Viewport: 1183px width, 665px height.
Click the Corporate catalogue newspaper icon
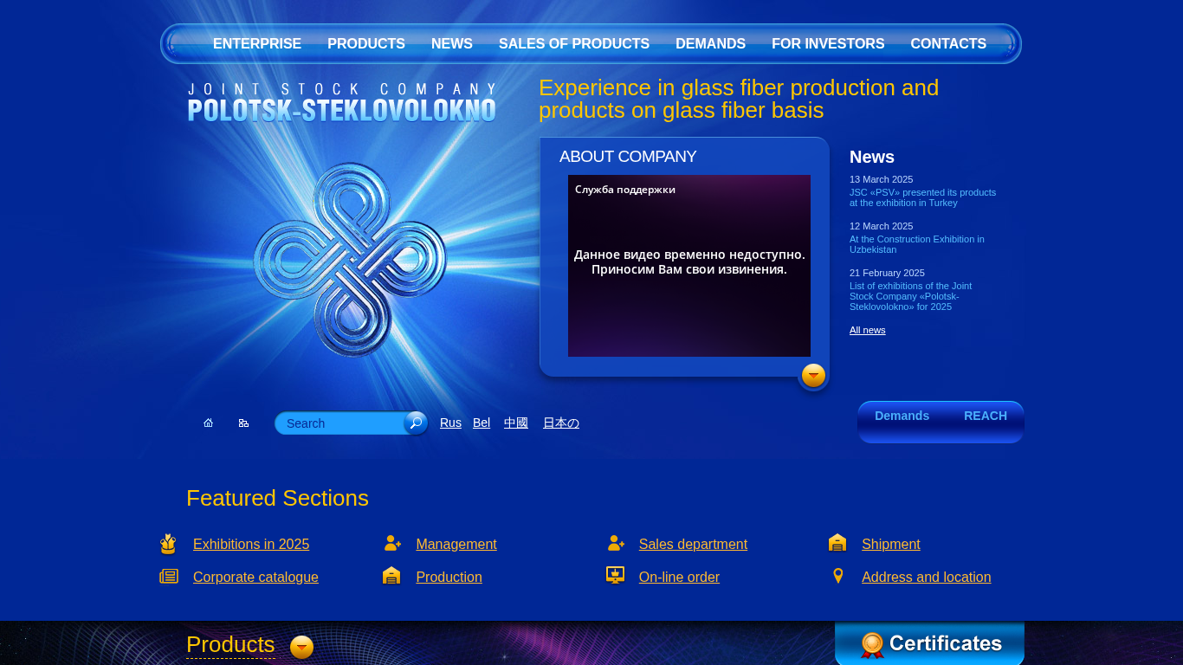(x=169, y=577)
